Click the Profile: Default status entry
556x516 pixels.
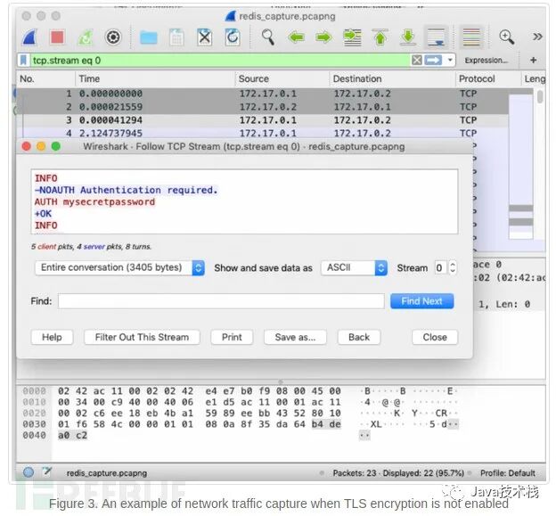point(507,473)
